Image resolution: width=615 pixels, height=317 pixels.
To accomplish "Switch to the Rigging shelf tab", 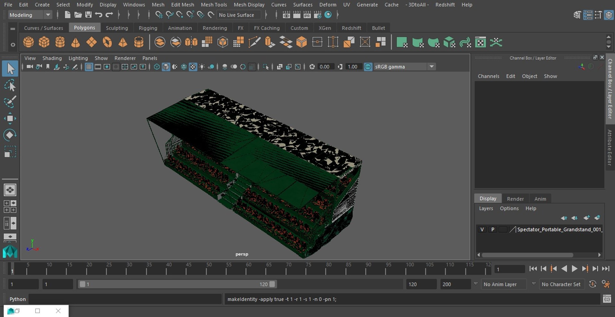I will point(148,28).
